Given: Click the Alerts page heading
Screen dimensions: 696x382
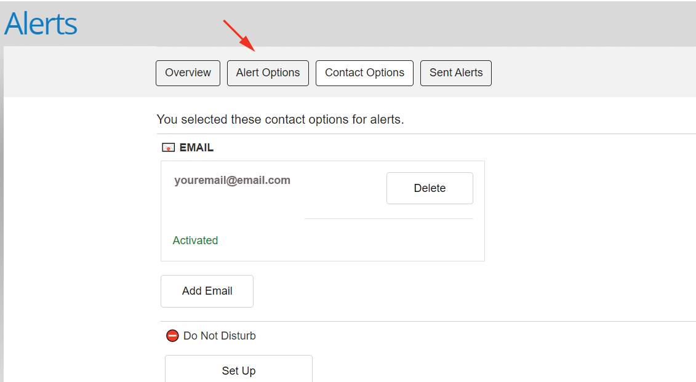Looking at the screenshot, I should 41,23.
